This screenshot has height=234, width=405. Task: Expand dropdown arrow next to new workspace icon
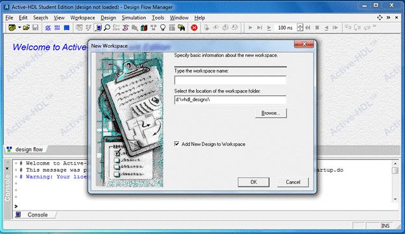(x=19, y=28)
